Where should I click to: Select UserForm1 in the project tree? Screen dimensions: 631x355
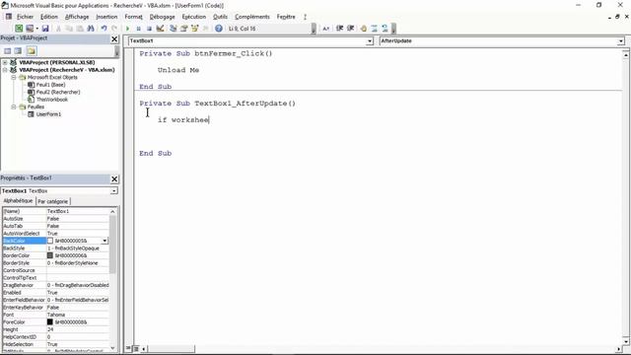[x=48, y=114]
